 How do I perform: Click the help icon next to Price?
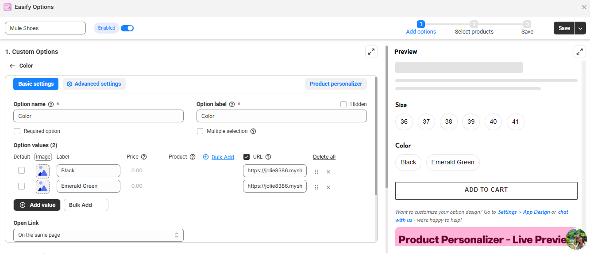pos(144,157)
